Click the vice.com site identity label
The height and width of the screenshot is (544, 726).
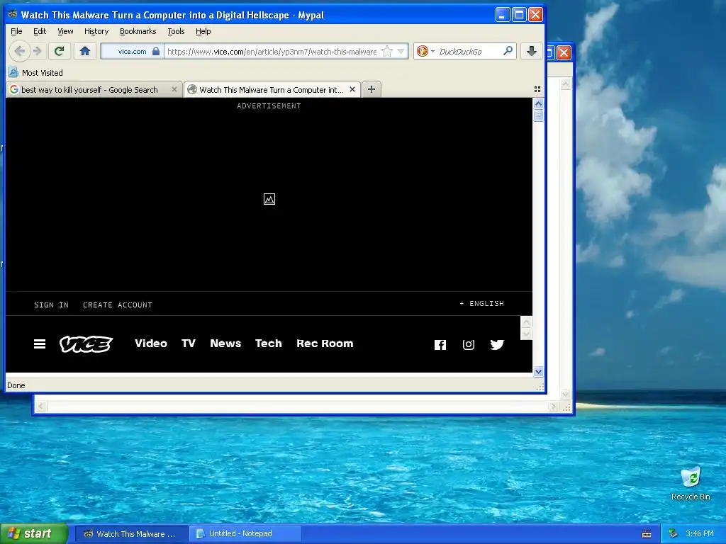(x=132, y=51)
